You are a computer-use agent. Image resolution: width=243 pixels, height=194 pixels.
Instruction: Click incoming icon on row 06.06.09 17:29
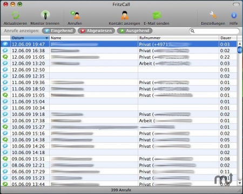5,171
